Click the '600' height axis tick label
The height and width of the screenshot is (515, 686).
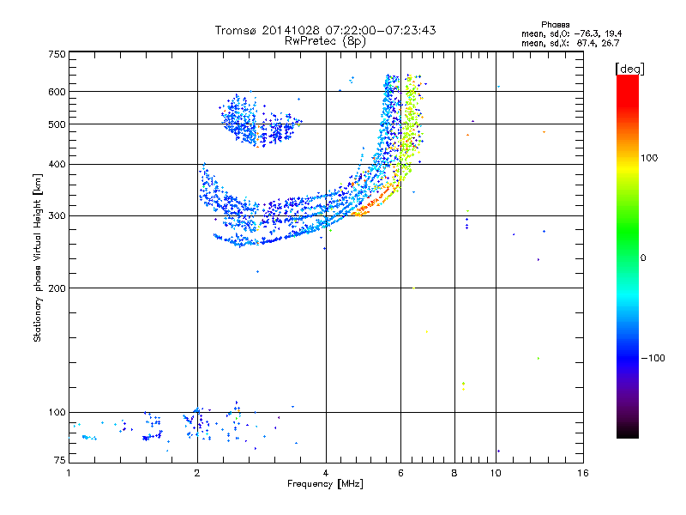click(x=57, y=92)
